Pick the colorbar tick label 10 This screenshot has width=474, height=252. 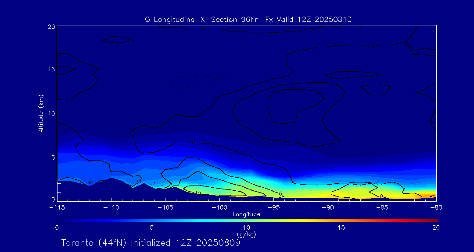point(246,228)
